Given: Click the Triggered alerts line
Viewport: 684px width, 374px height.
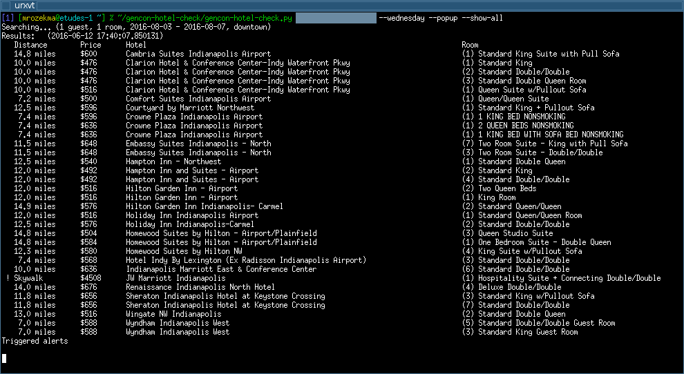Looking at the screenshot, I should click(35, 341).
